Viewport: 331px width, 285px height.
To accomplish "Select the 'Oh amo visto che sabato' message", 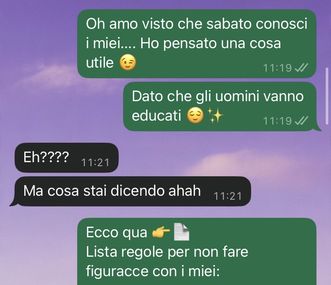I will point(197,44).
